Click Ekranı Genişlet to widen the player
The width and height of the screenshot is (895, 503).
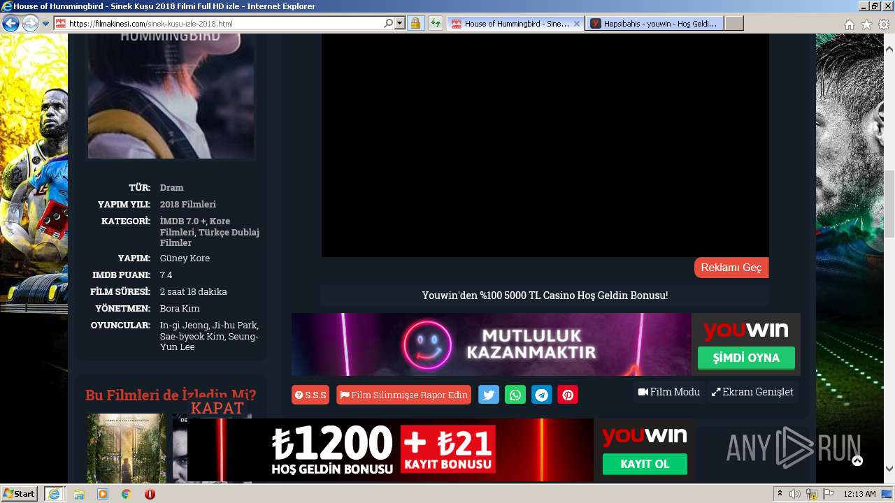pos(752,392)
